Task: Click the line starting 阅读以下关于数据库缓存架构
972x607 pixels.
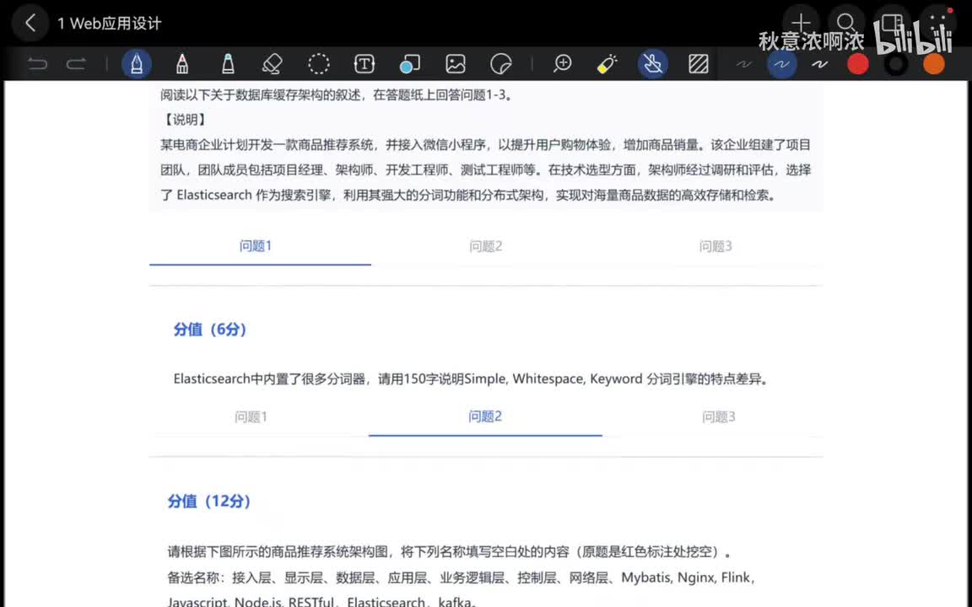Action: [336, 94]
